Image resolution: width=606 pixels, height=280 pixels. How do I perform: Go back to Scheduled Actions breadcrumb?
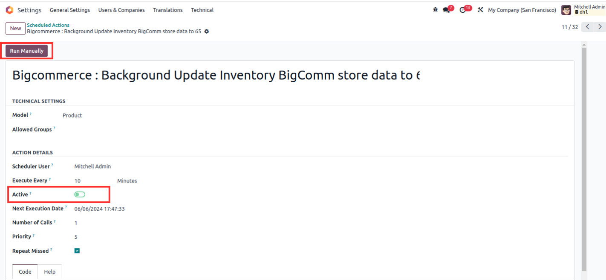(x=48, y=25)
